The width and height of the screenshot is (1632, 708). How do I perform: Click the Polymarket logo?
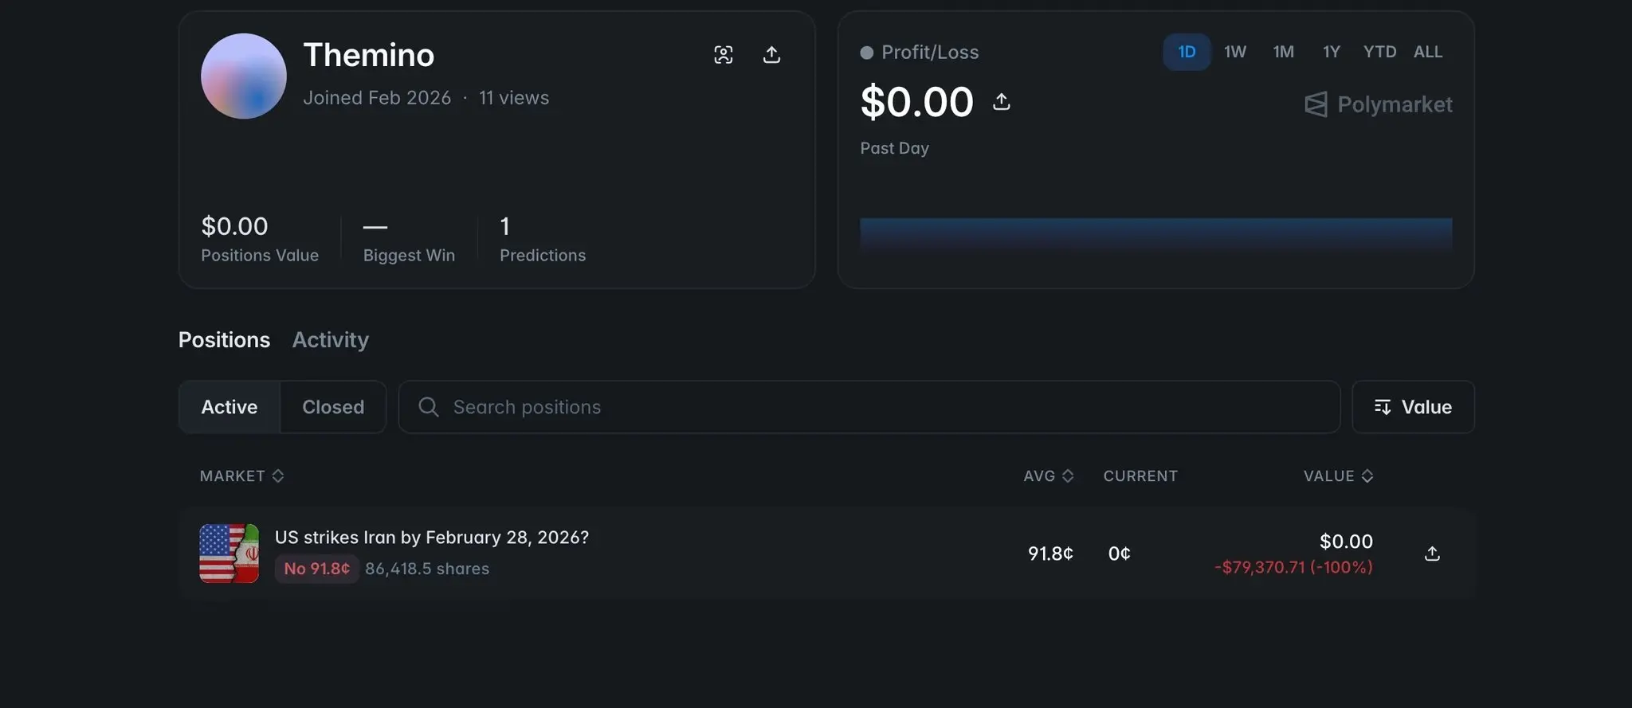(1378, 104)
